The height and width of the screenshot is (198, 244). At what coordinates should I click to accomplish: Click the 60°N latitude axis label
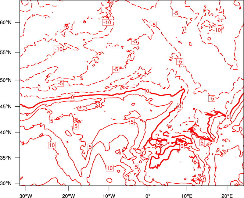pyautogui.click(x=6, y=22)
